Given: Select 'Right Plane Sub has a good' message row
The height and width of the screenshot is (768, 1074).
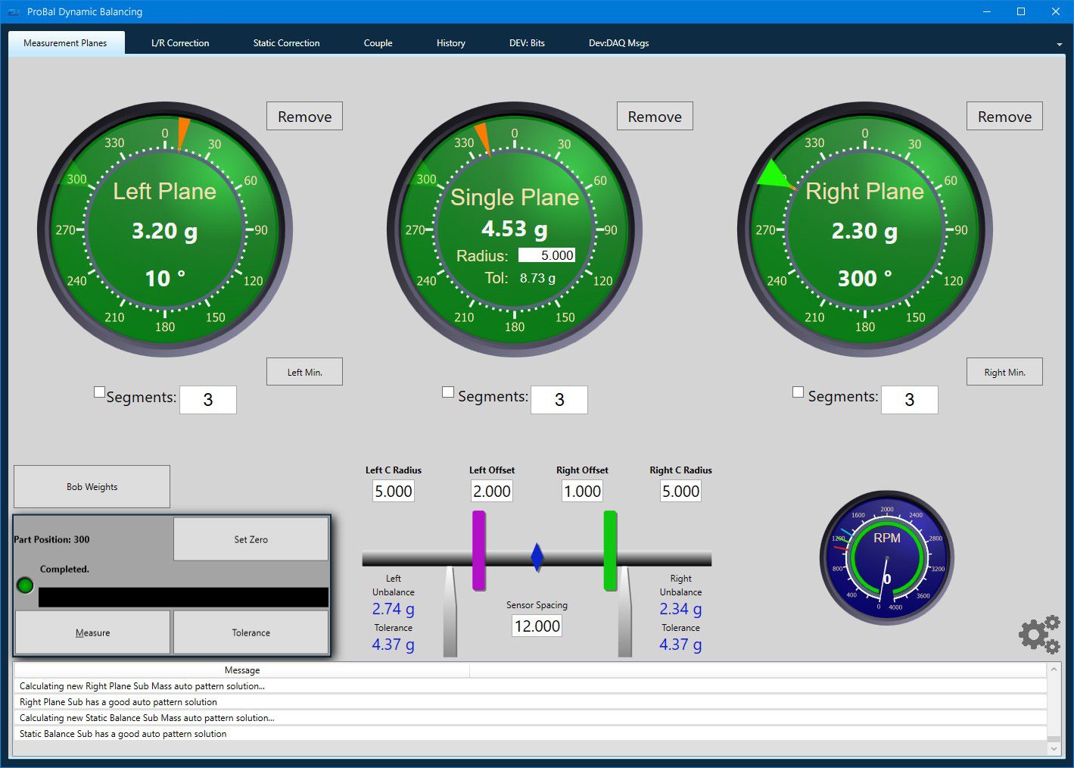Looking at the screenshot, I should click(x=531, y=702).
